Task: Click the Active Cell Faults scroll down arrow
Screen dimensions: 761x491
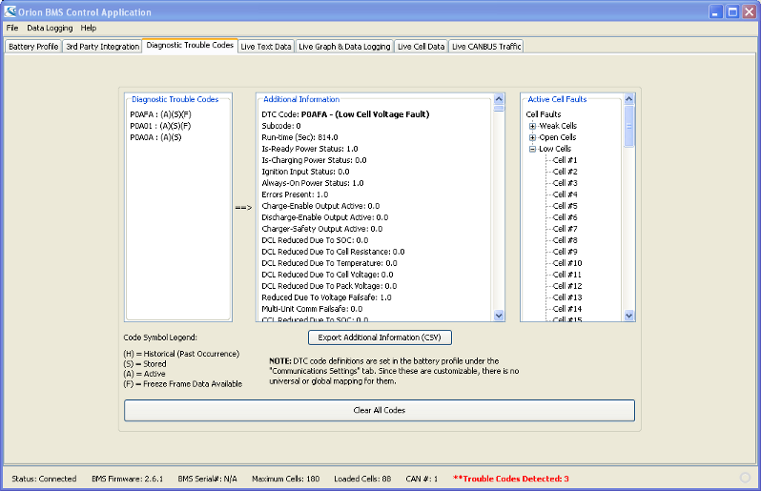Action: (629, 316)
